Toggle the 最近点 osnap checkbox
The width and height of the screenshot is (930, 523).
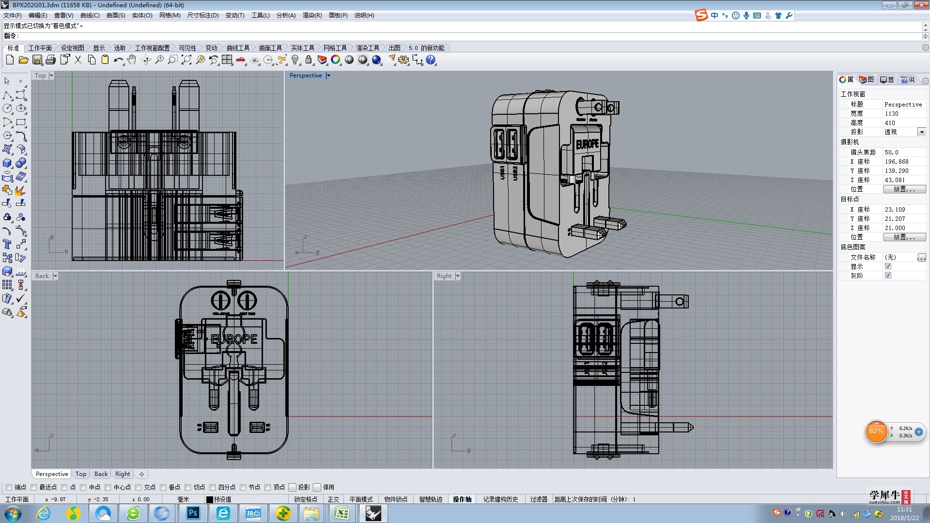point(33,487)
